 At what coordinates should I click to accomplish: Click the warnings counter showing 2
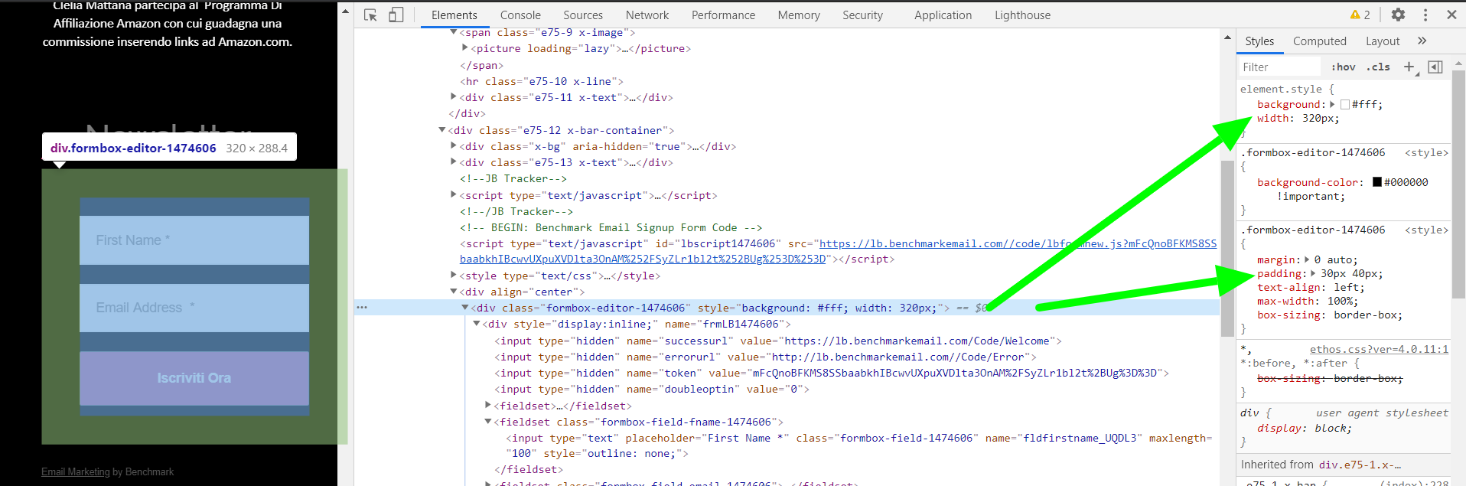[1360, 15]
